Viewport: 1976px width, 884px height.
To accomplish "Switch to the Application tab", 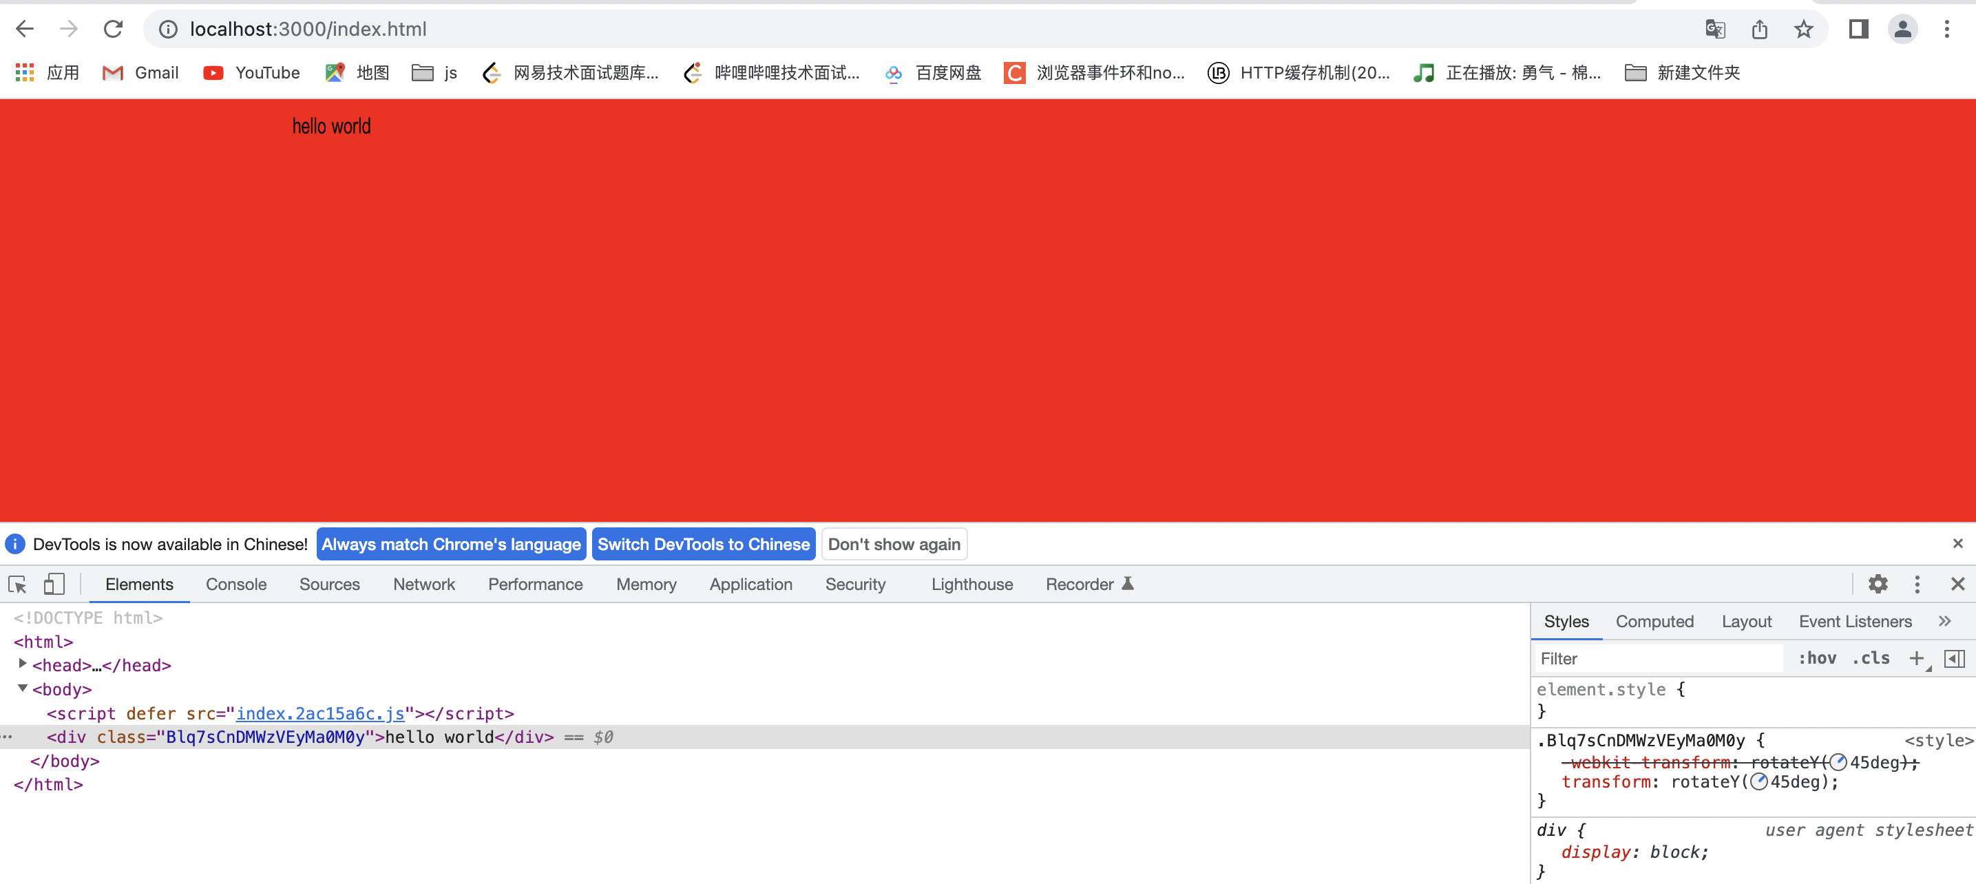I will point(751,584).
